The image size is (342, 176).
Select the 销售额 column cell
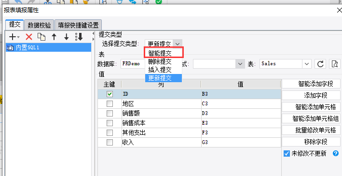[x=162, y=113]
